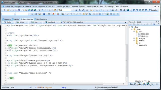Close the code editor document with X

click(x=125, y=22)
